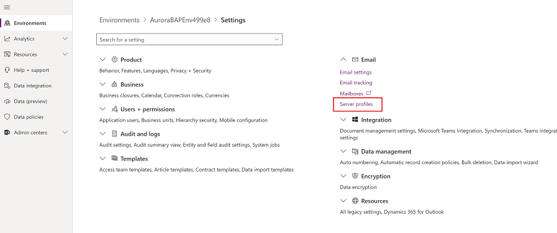The image size is (557, 233).
Task: Collapse the Product section chevron
Action: pyautogui.click(x=102, y=59)
